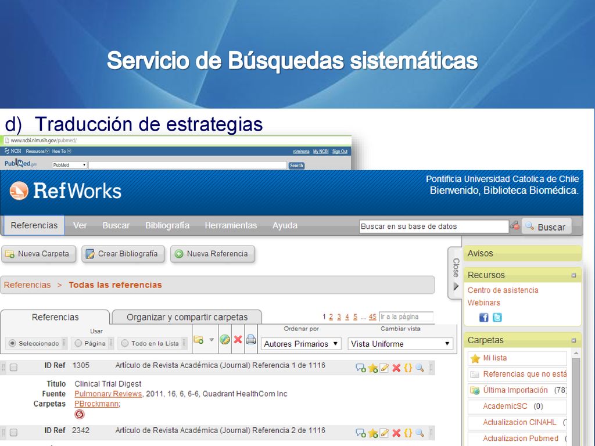Cite reference 2342 braces icon

click(408, 433)
